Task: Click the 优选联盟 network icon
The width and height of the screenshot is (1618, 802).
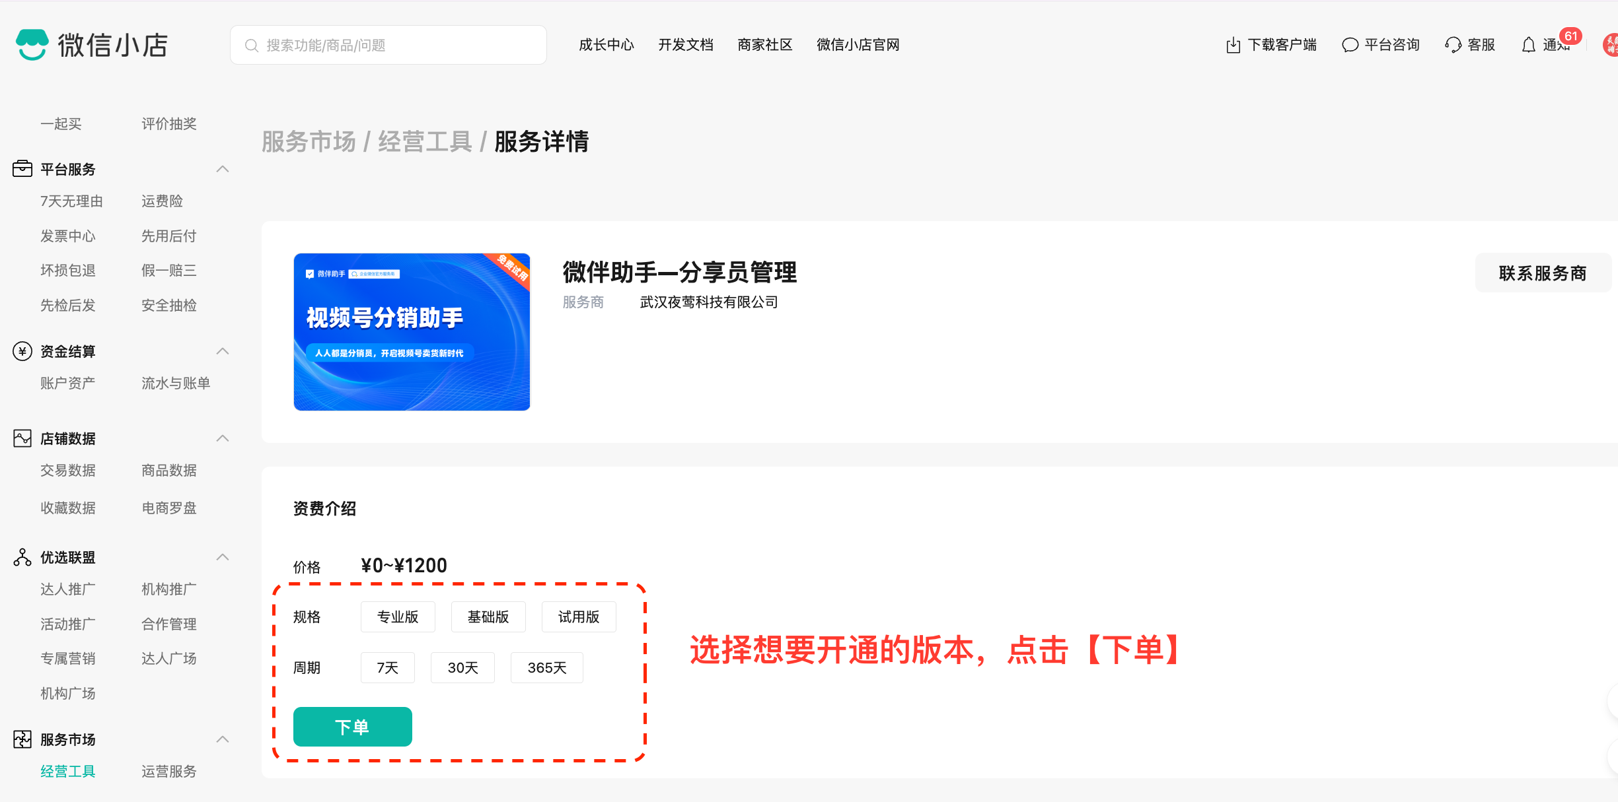Action: tap(22, 557)
